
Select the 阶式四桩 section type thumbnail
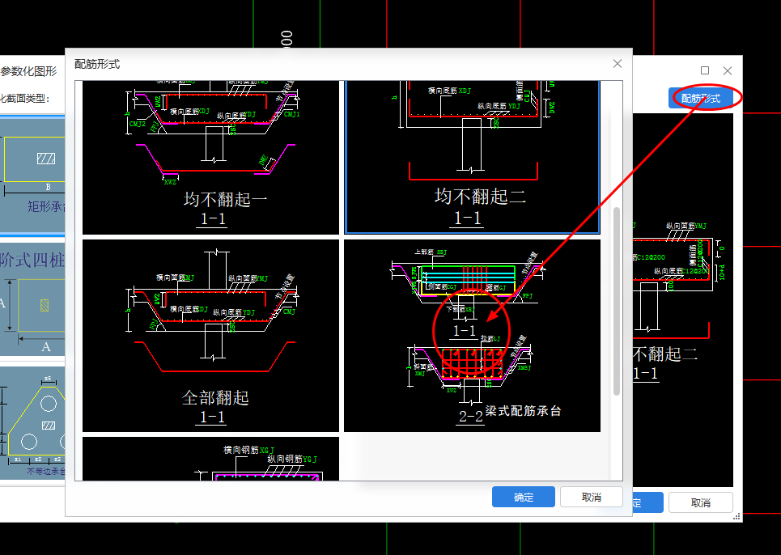tap(32, 299)
